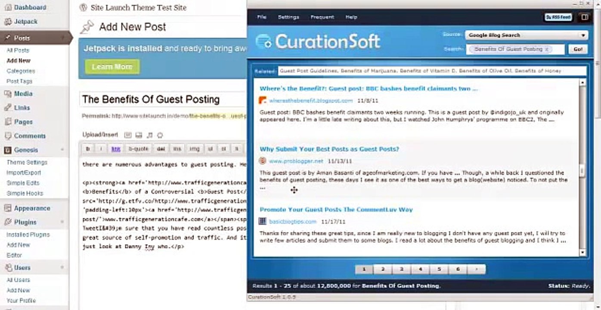This screenshot has width=601, height=310.
Task: Toggle the CurationSoft side panel layout icon
Action: pyautogui.click(x=585, y=17)
